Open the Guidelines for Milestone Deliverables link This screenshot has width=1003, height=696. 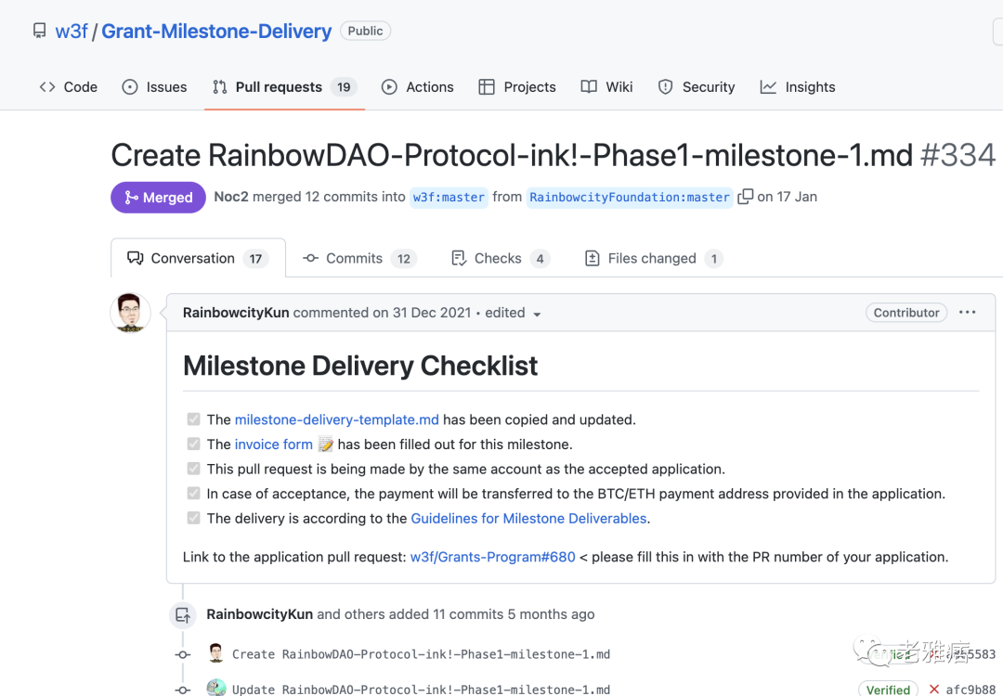coord(528,519)
